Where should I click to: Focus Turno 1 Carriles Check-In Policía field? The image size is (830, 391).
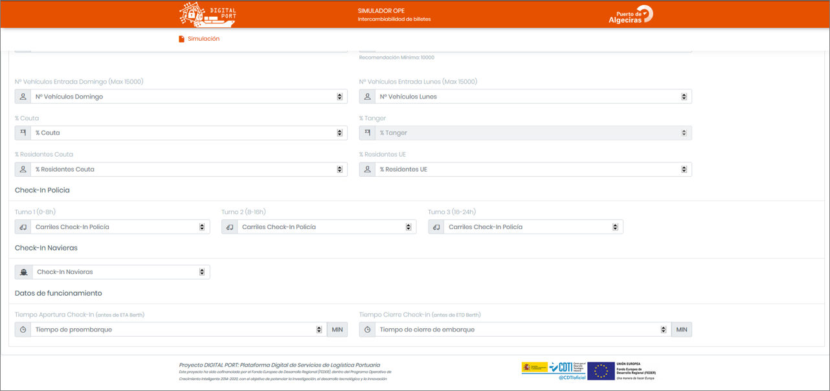click(120, 227)
